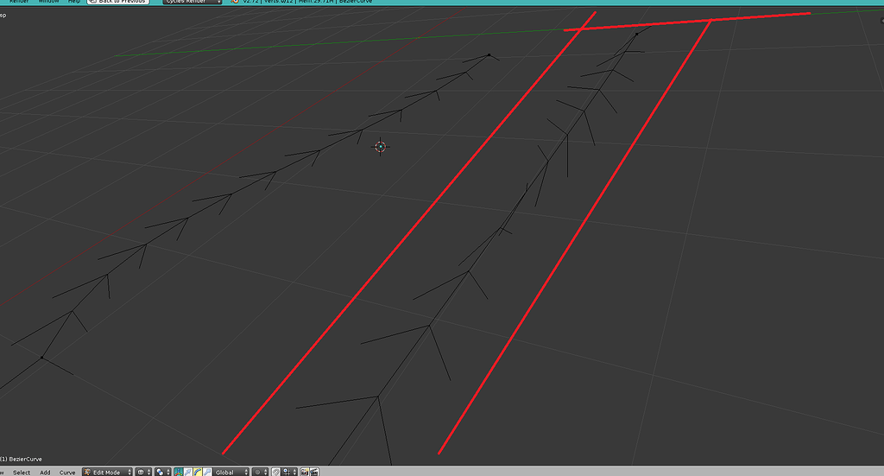Open the Curve menu in viewport header
The height and width of the screenshot is (476, 884).
click(67, 473)
